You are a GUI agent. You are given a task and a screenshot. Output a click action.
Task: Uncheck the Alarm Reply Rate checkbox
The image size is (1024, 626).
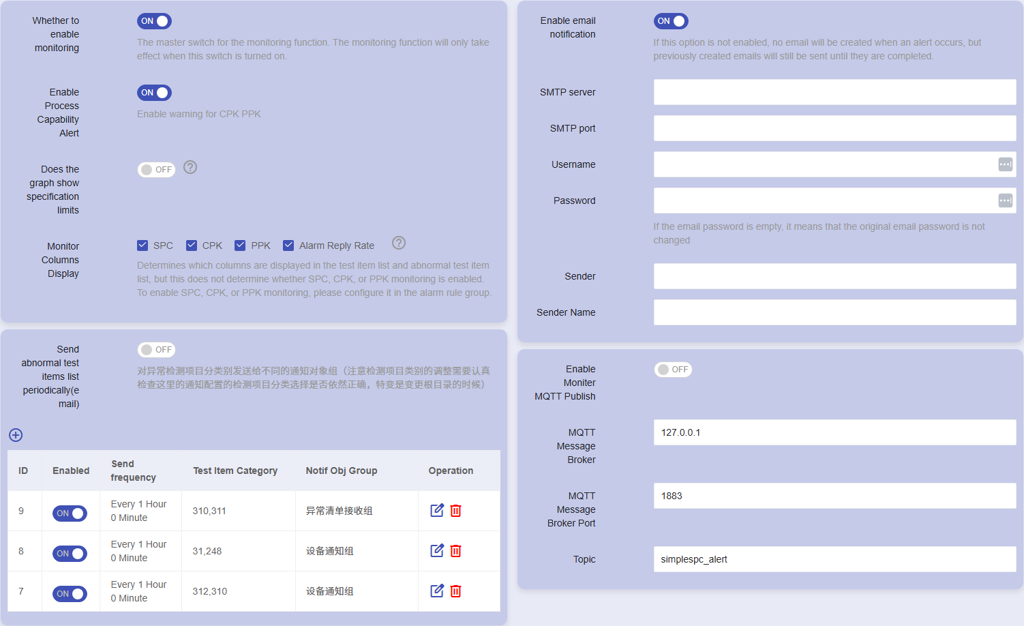[288, 245]
